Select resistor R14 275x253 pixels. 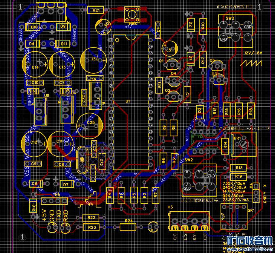225,146
